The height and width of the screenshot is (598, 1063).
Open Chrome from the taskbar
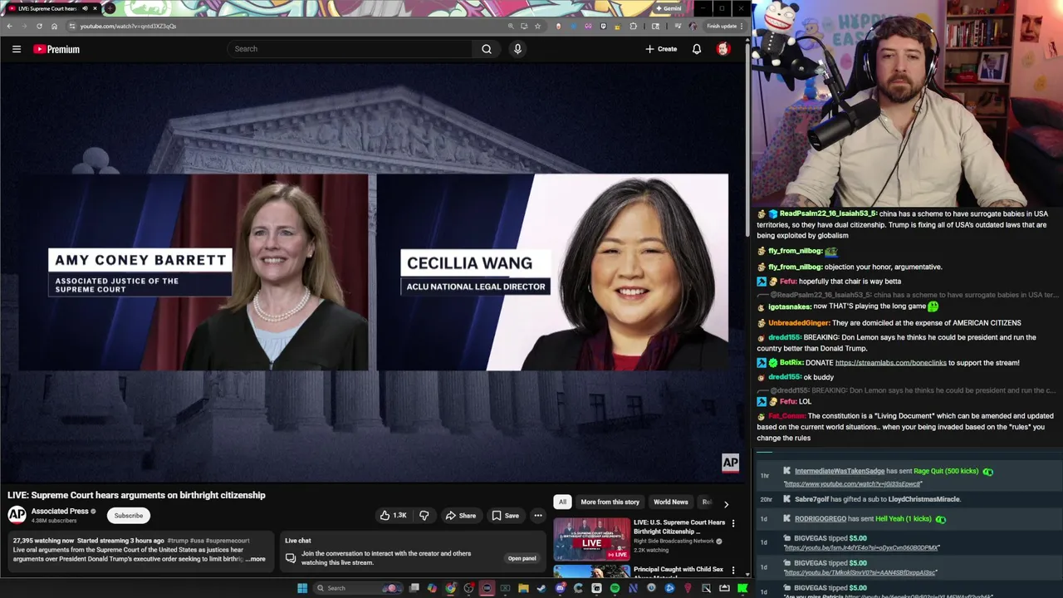pyautogui.click(x=450, y=588)
